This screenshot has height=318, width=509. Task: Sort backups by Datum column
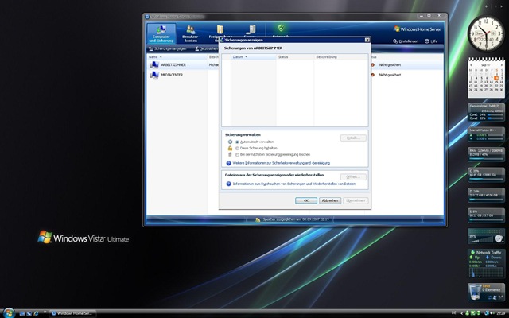click(253, 56)
